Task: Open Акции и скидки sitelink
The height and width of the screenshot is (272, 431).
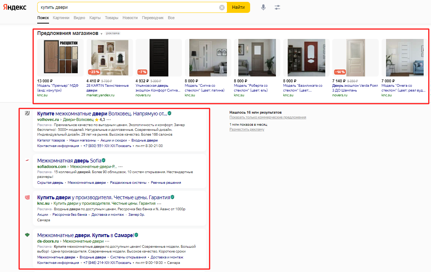Action: click(x=113, y=140)
